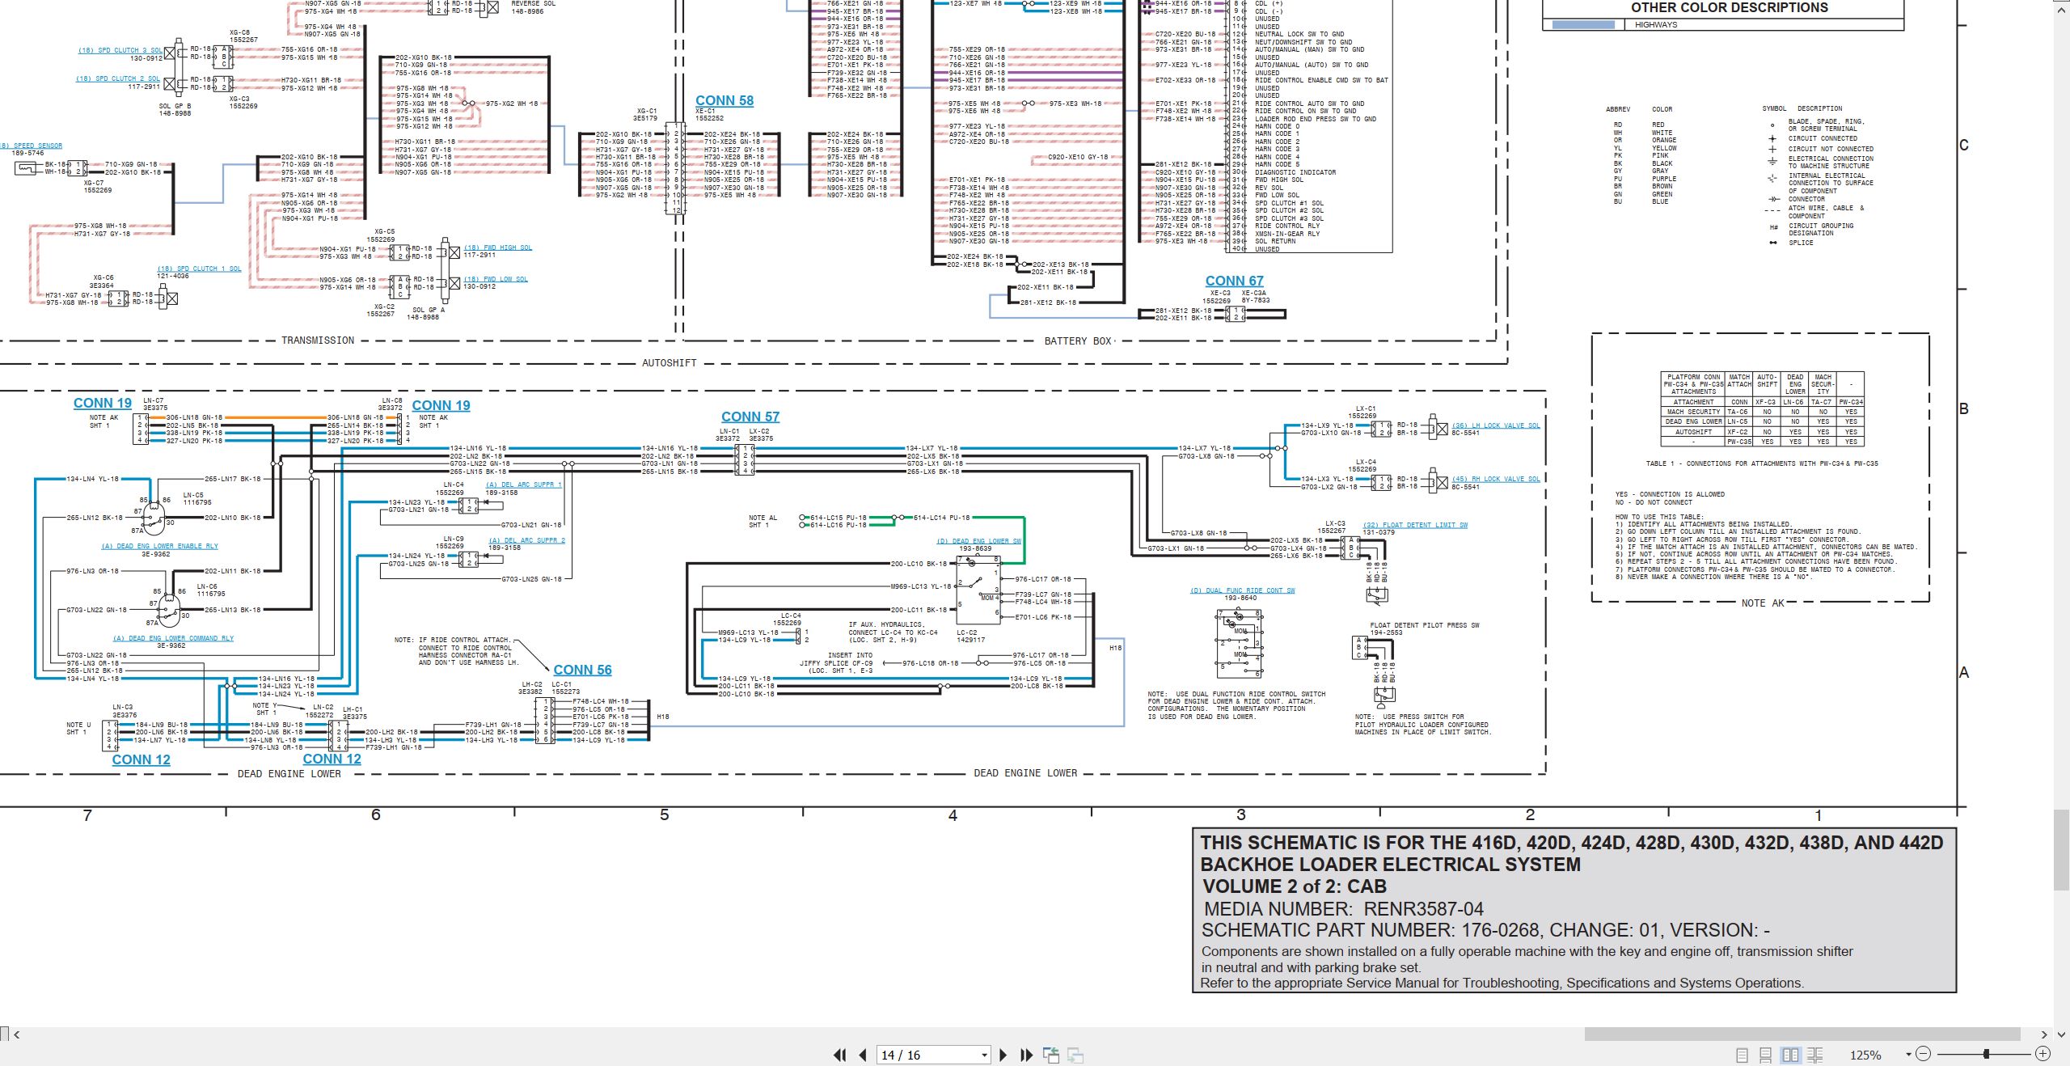Click the vertical scroll down arrow
The image size is (2070, 1066).
click(2062, 1034)
